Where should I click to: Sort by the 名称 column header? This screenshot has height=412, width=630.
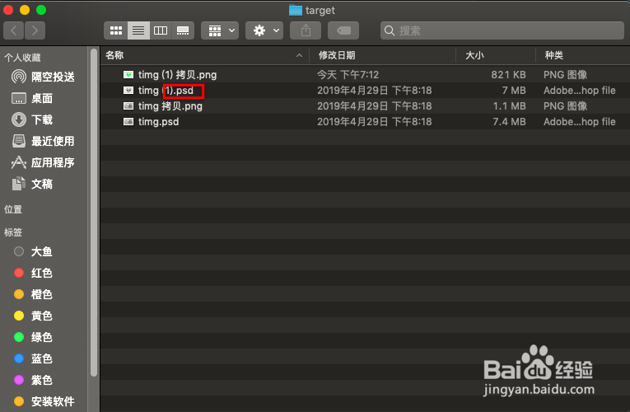(114, 55)
